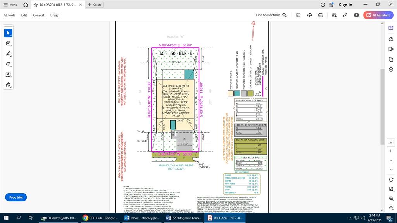The image size is (397, 223).
Task: Click Sign in
Action: pos(345,5)
